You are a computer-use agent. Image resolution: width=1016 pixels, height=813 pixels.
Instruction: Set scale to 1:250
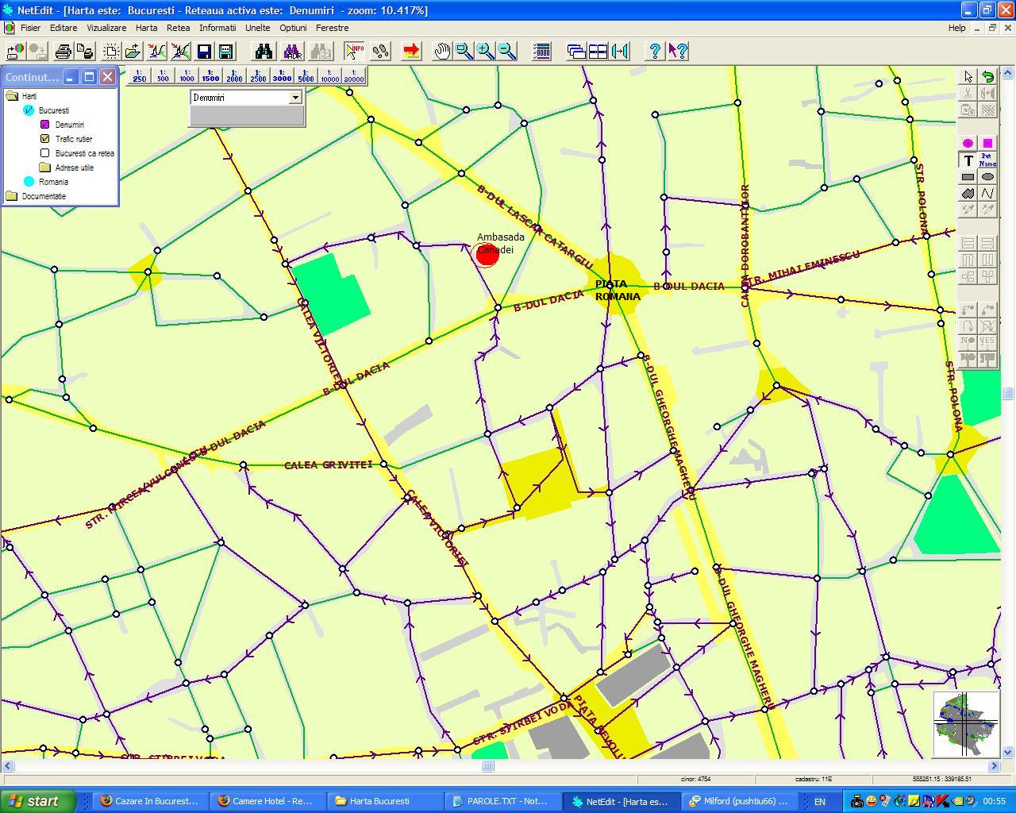coord(140,76)
